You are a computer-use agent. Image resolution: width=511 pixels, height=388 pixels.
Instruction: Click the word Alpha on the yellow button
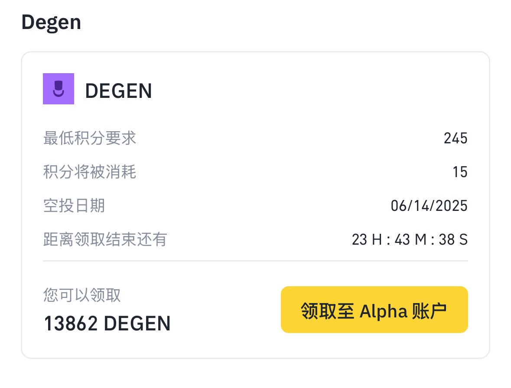click(383, 311)
